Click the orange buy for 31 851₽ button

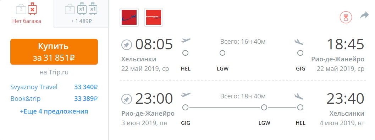[54, 51]
